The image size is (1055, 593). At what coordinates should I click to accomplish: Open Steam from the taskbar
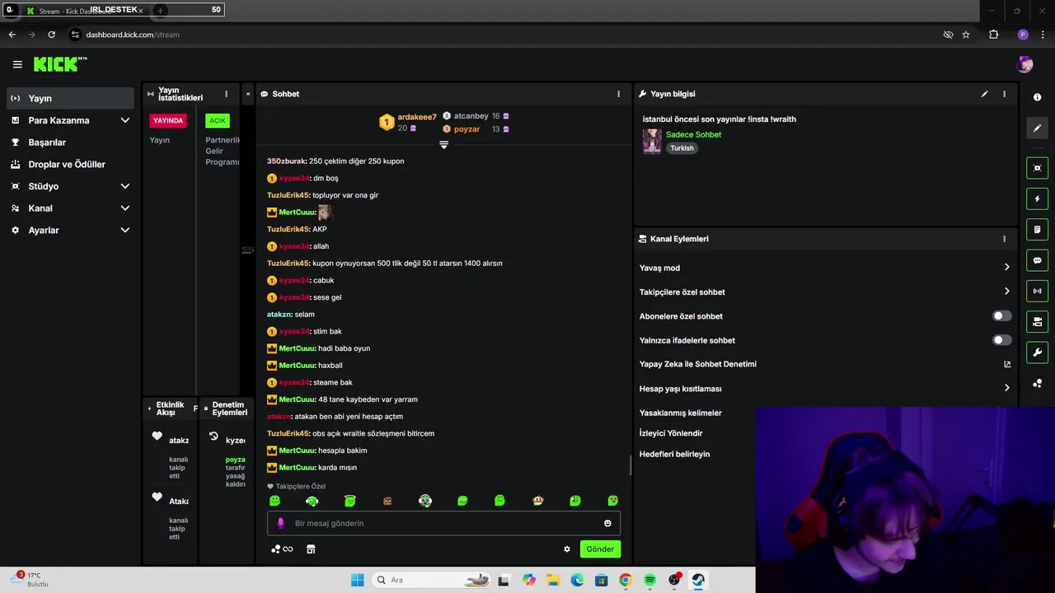coord(698,580)
